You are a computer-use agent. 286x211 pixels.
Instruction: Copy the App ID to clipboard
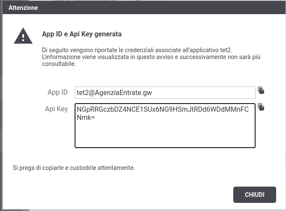tap(261, 90)
